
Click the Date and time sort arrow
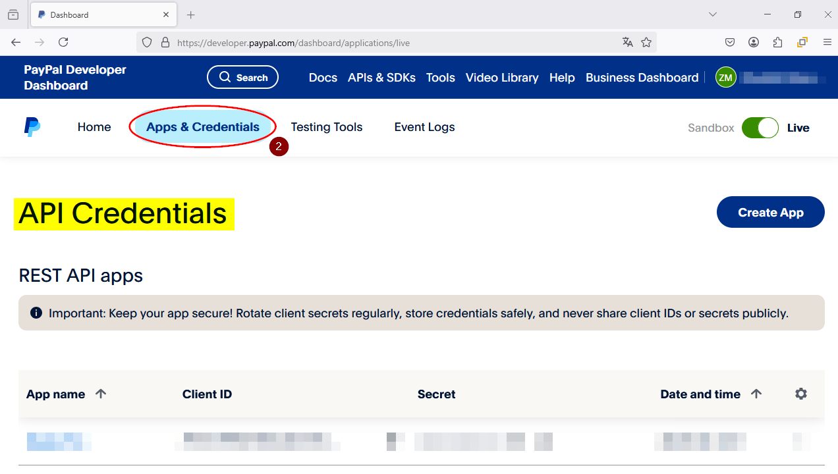point(756,394)
